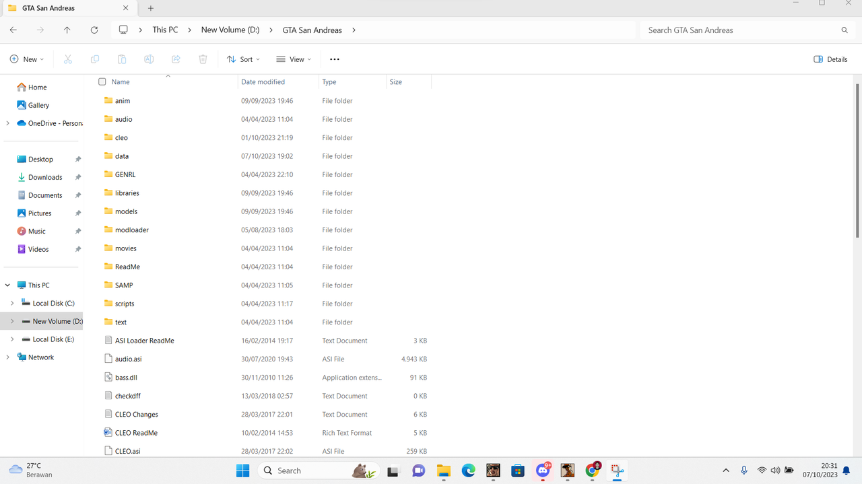The height and width of the screenshot is (484, 862).
Task: Expand the OneDrive tree node
Action: click(7, 123)
